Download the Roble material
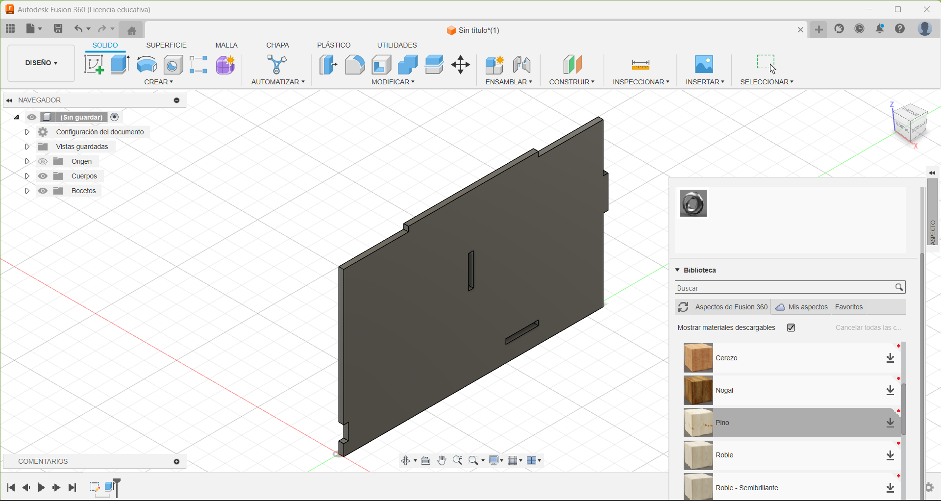This screenshot has width=941, height=501. [x=891, y=455]
